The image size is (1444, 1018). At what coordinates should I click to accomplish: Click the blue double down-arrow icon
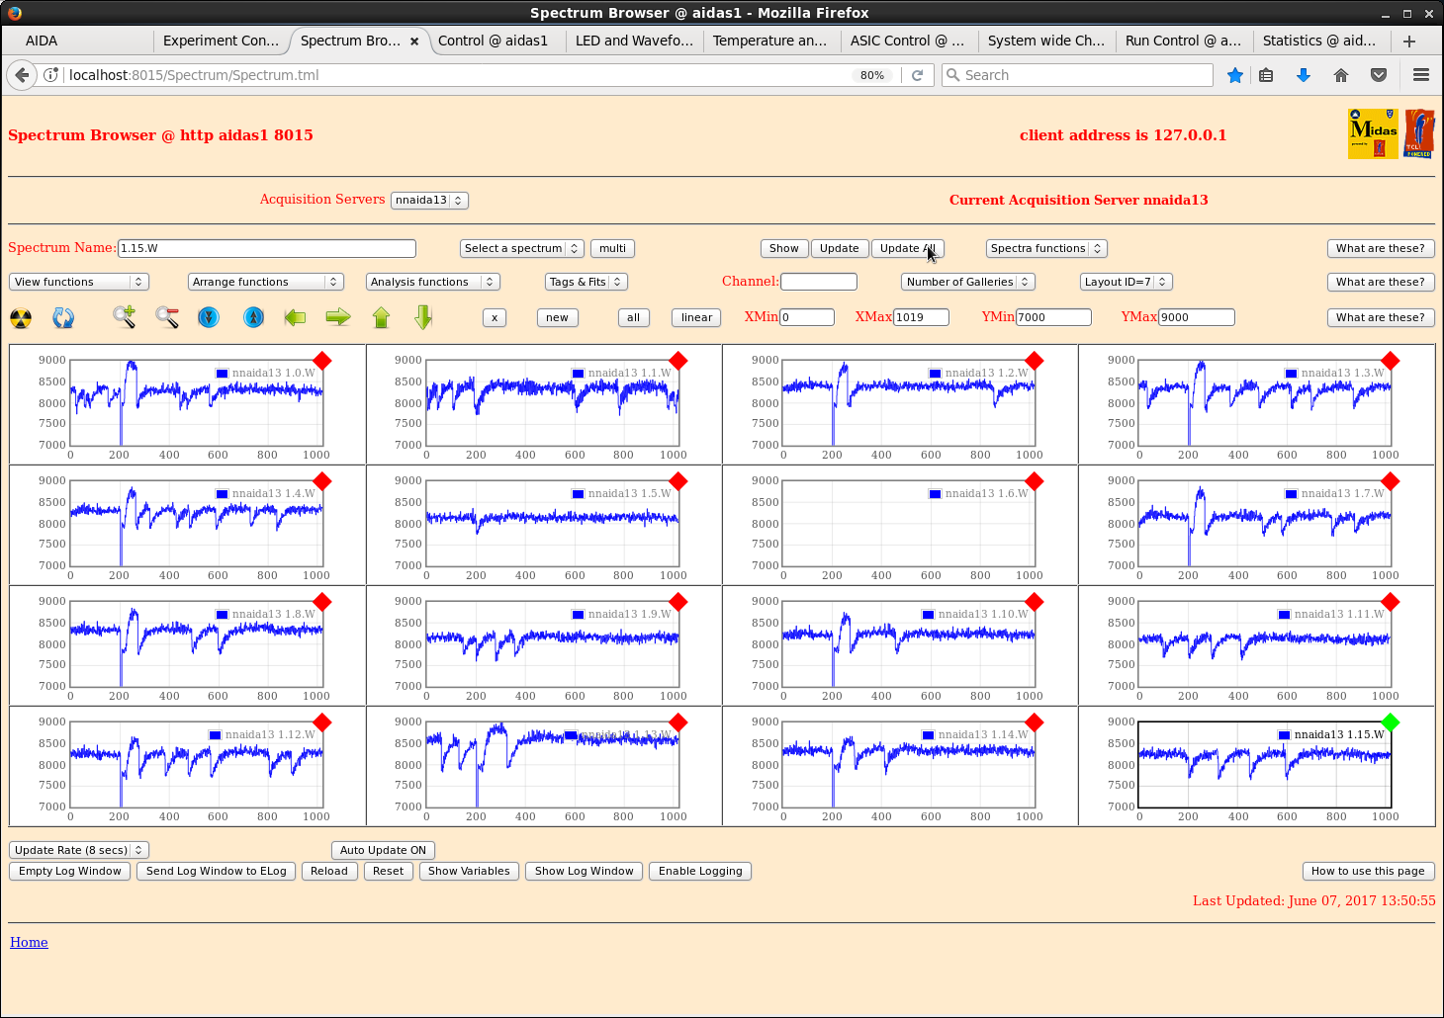click(x=209, y=317)
